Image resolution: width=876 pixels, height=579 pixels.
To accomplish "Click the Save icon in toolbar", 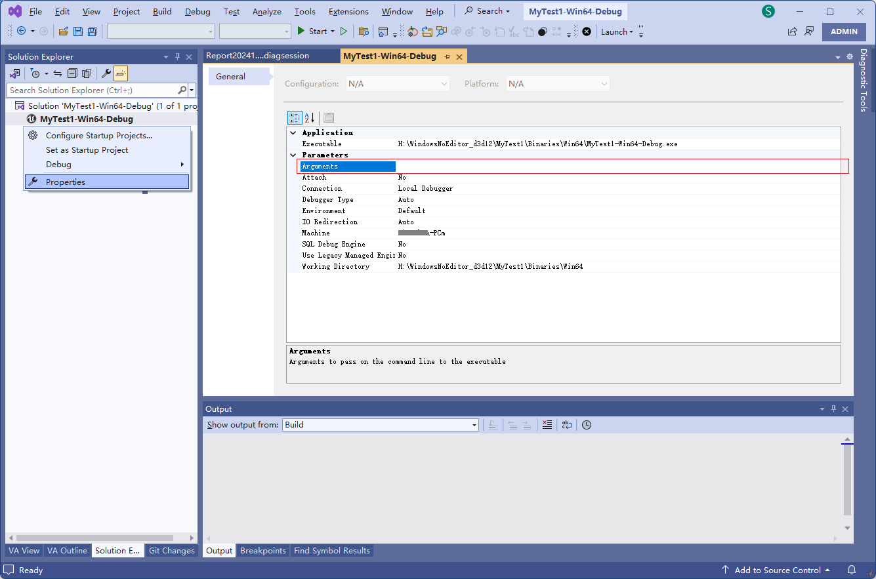I will point(78,31).
